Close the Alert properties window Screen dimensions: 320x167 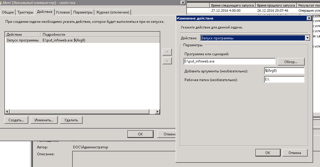click(182, 3)
